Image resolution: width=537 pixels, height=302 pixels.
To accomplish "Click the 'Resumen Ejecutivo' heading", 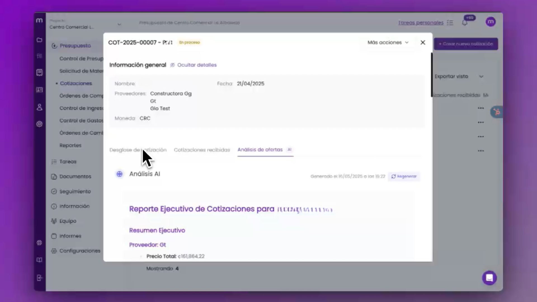I will (157, 230).
